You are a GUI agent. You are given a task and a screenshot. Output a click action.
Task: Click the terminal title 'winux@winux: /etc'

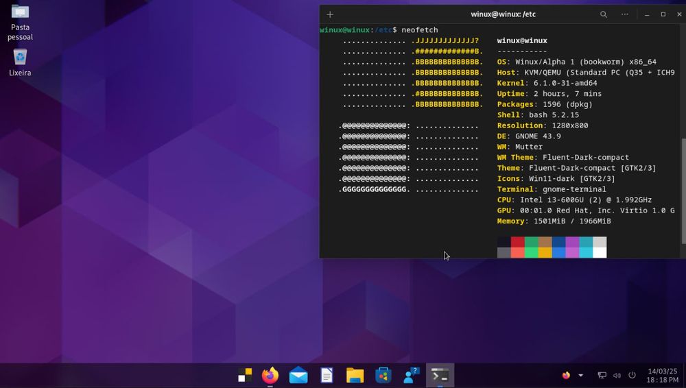click(x=503, y=14)
